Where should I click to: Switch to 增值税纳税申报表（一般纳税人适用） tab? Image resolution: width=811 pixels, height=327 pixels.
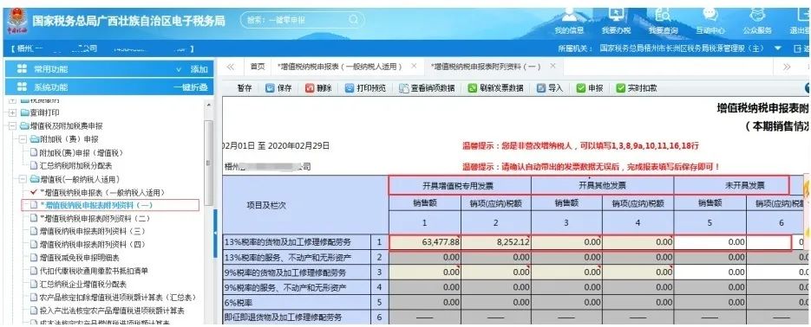340,67
